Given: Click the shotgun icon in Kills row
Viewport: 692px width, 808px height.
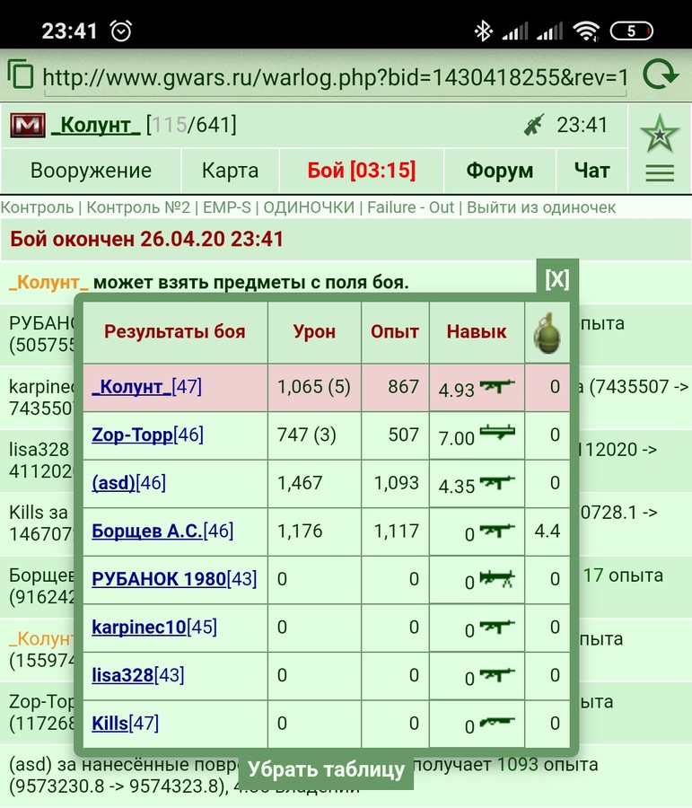Looking at the screenshot, I should tap(497, 722).
